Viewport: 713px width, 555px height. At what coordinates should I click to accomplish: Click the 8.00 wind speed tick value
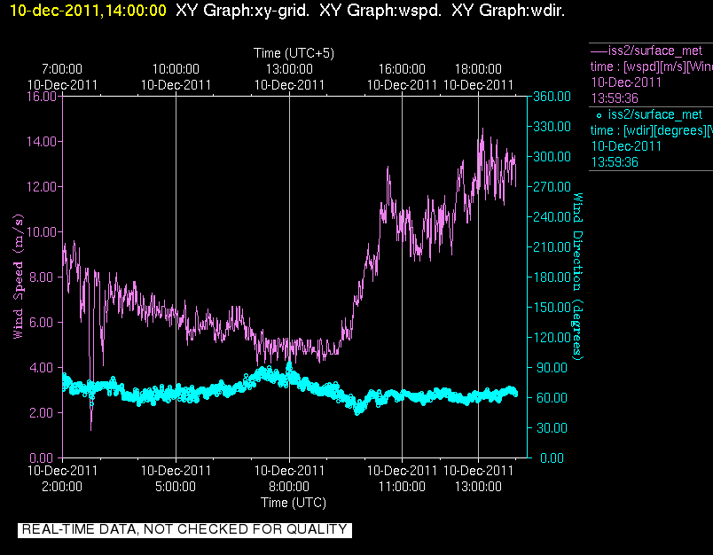click(x=42, y=277)
